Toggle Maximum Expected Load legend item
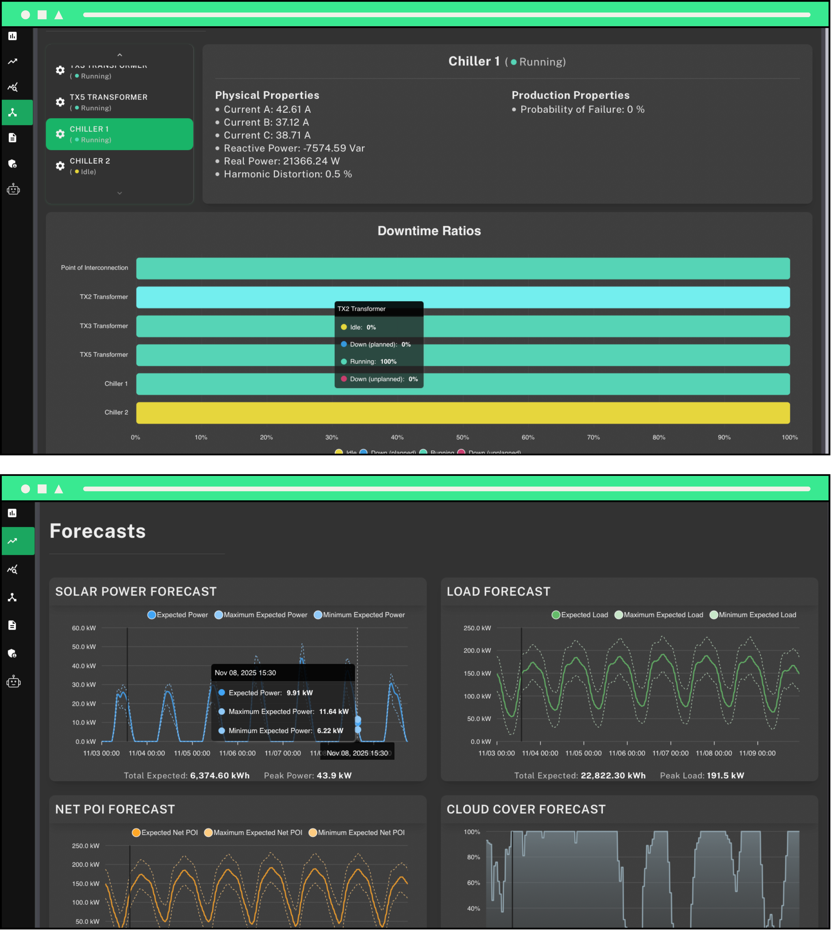The width and height of the screenshot is (831, 930). coord(659,615)
